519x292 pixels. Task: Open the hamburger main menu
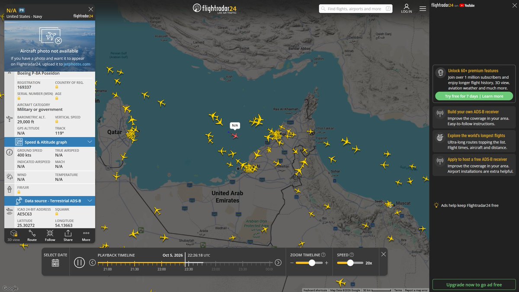click(x=423, y=8)
